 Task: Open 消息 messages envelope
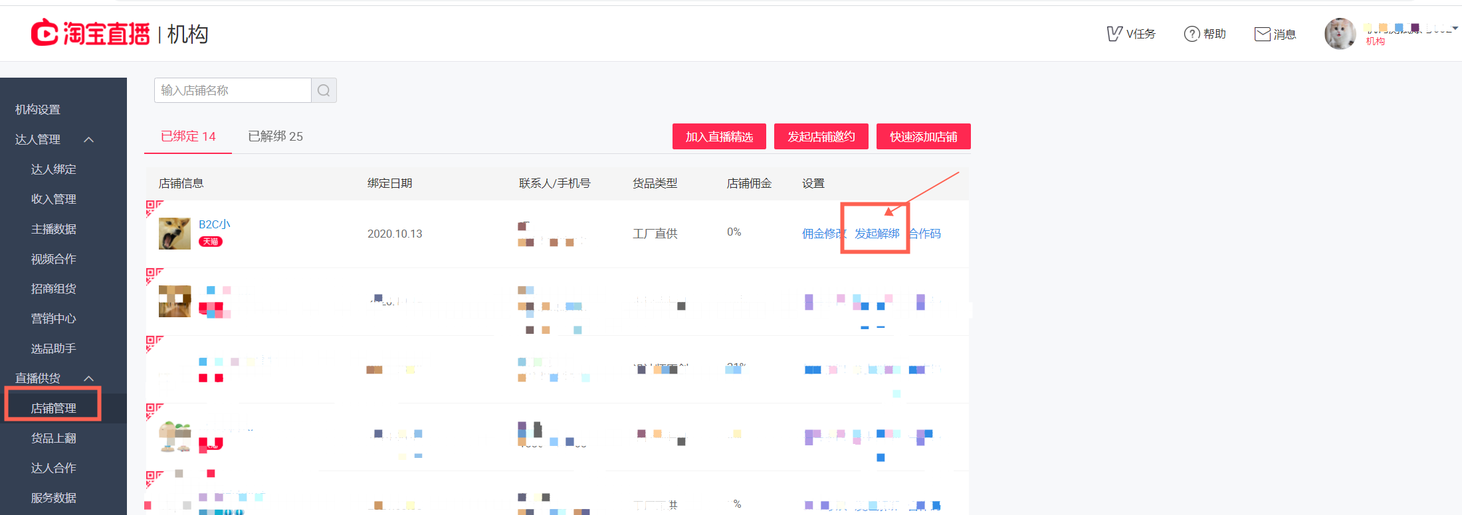click(x=1275, y=34)
